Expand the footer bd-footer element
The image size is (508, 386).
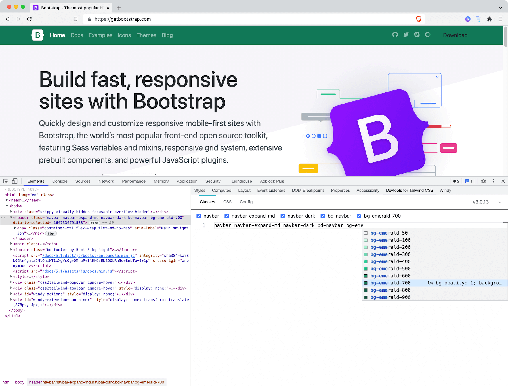tap(11, 250)
